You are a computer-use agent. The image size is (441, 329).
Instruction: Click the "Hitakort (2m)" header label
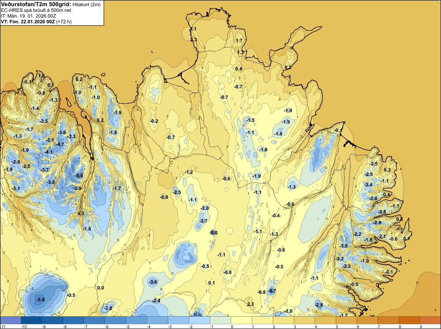86,4
